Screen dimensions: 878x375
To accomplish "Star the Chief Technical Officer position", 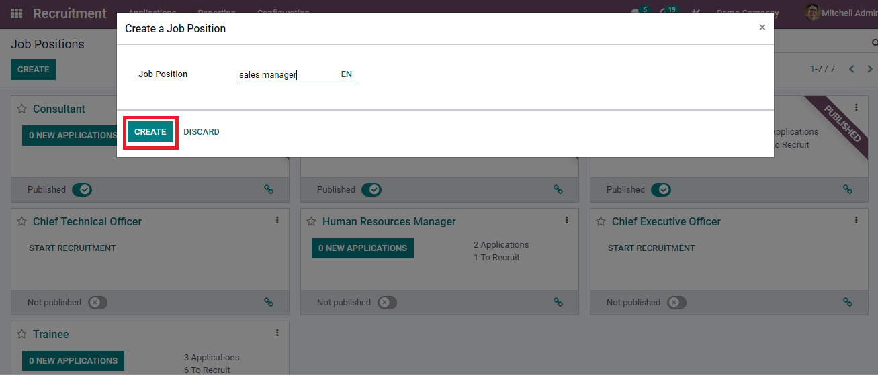I will click(x=21, y=221).
